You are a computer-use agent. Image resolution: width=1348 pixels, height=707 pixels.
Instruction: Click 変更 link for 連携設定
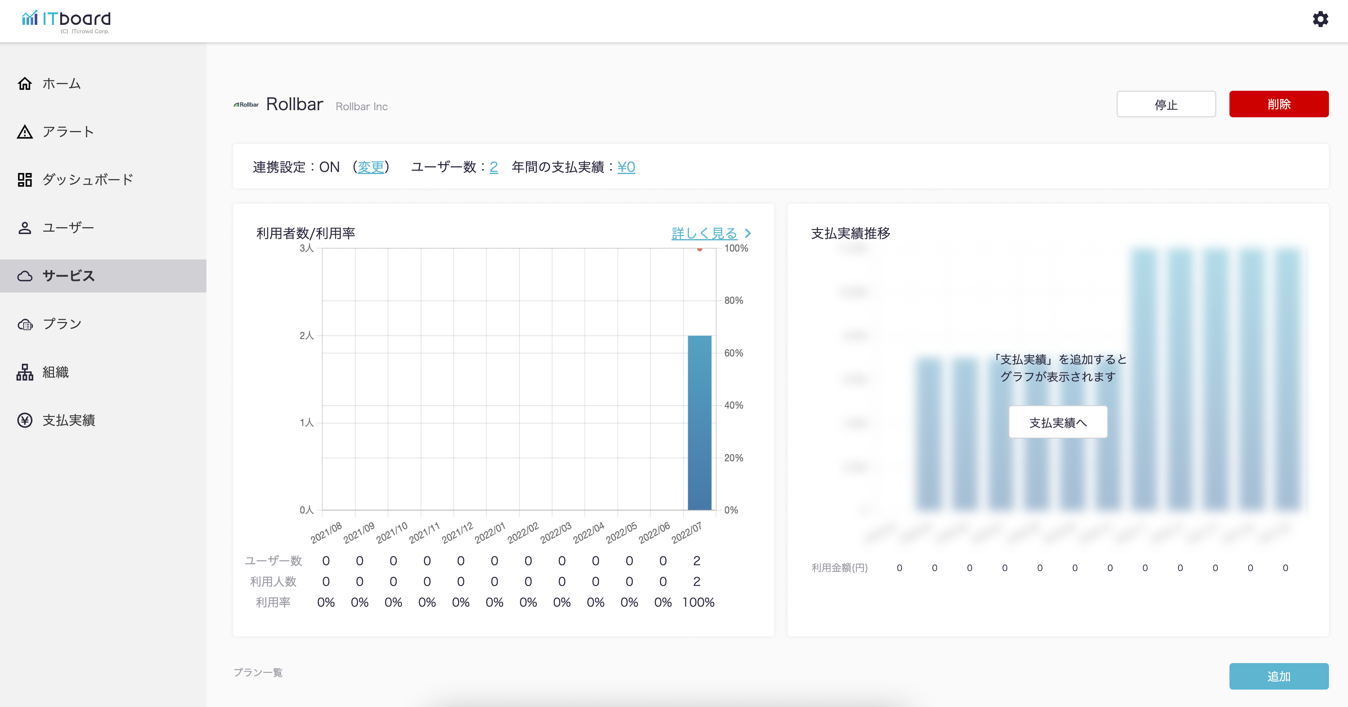click(x=371, y=167)
